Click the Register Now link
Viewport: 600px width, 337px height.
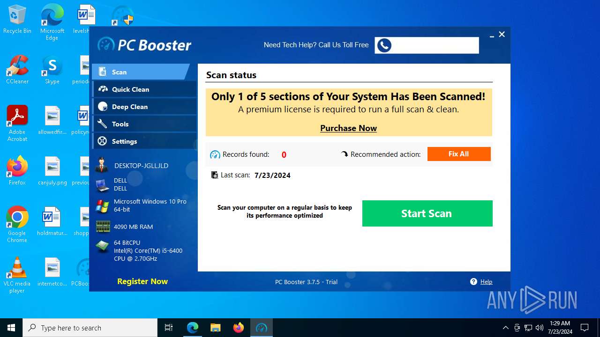[x=142, y=281]
